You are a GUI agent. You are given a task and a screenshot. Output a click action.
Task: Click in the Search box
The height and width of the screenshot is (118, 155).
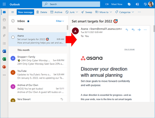pyautogui.click(x=71, y=4)
